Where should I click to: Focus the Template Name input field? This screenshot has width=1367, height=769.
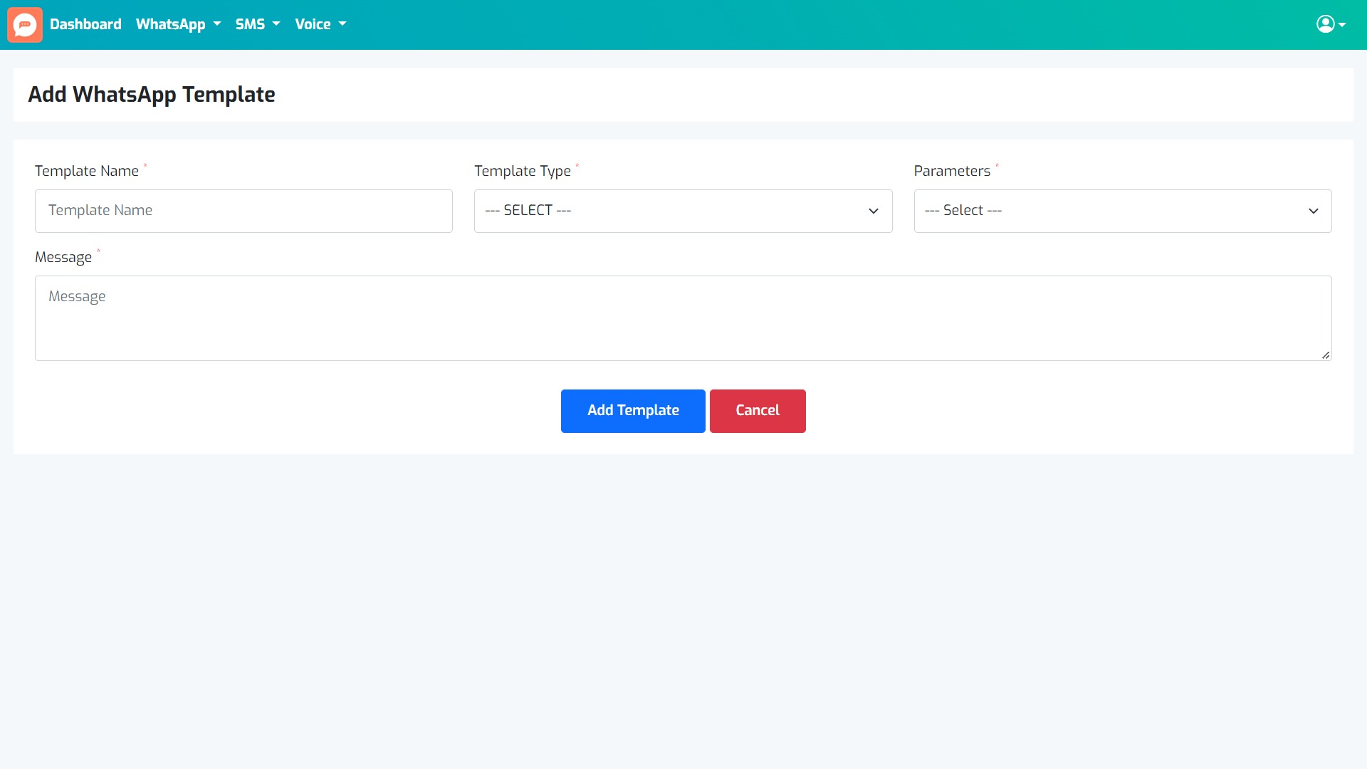[243, 211]
